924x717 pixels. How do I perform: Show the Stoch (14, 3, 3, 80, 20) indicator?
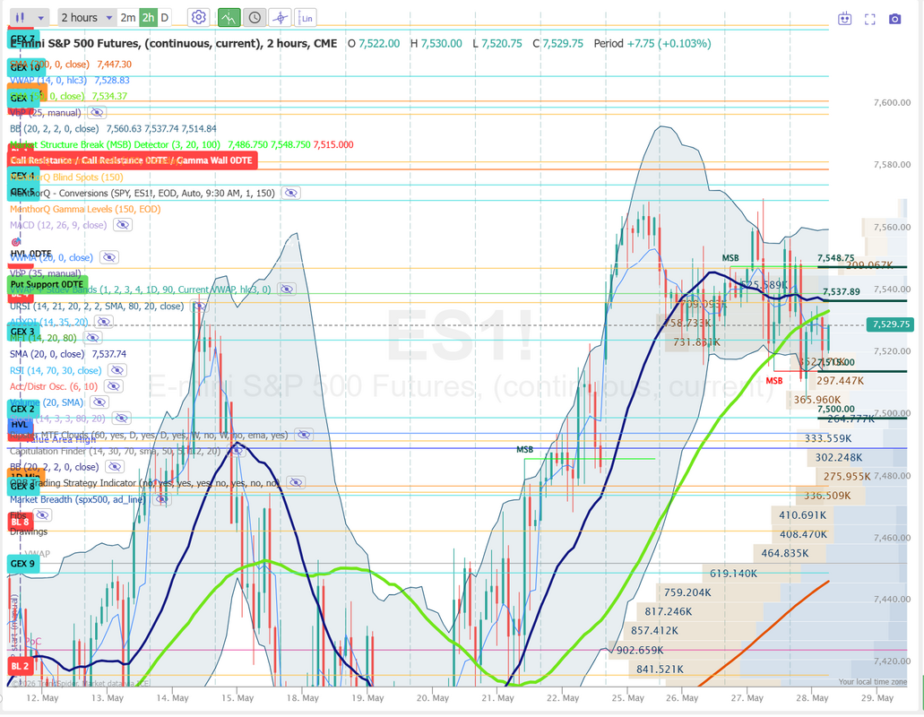click(121, 419)
